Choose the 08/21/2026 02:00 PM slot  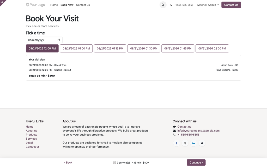(212, 48)
